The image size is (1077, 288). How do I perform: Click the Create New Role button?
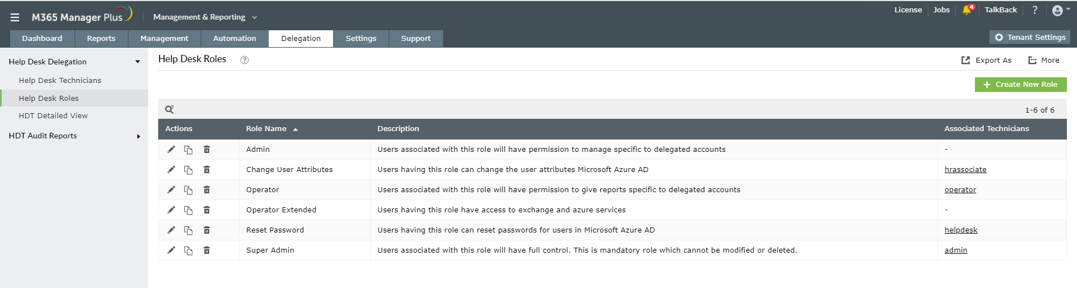pos(1020,85)
